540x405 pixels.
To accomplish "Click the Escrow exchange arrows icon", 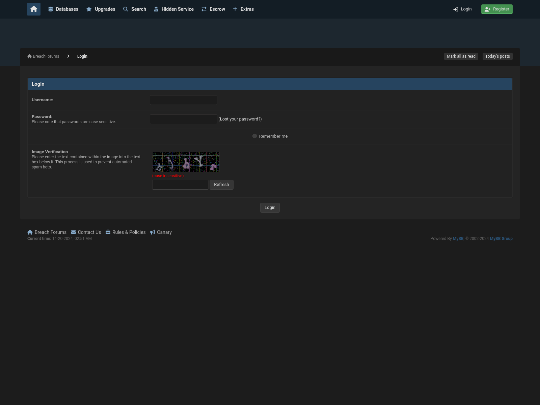I will pos(204,9).
